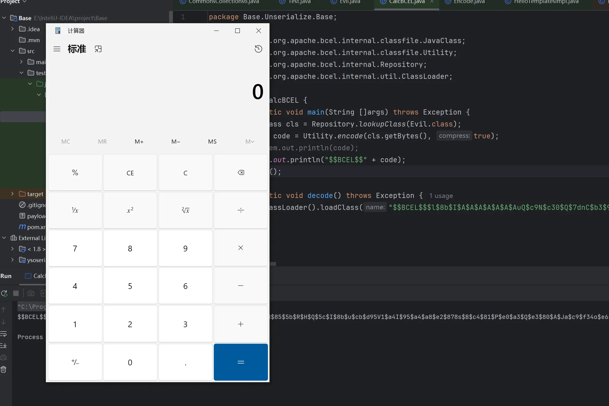Open the calculator hamburger navigation menu
This screenshot has width=609, height=406.
(57, 49)
